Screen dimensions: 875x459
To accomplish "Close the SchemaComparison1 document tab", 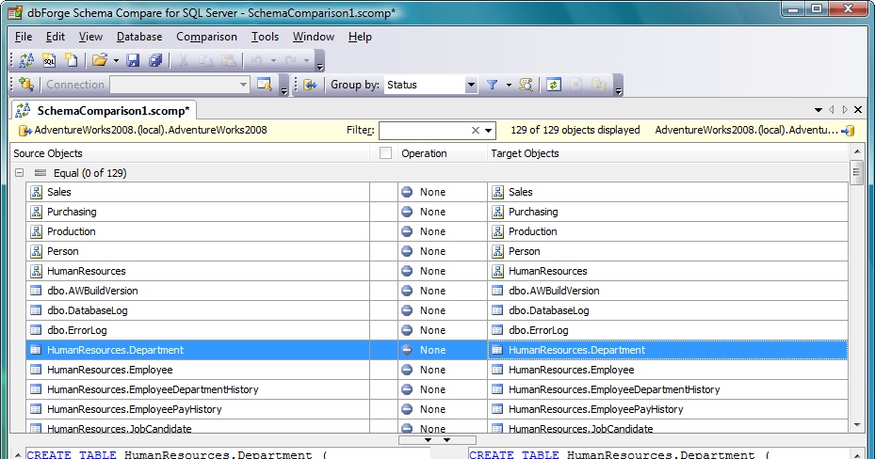I will coord(858,110).
